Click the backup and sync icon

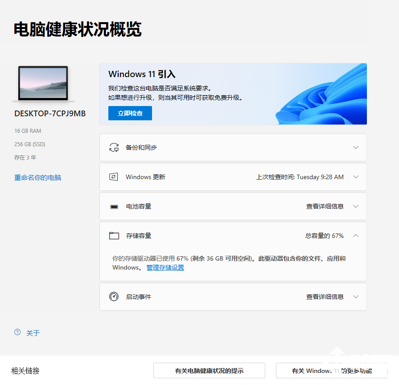pyautogui.click(x=114, y=147)
